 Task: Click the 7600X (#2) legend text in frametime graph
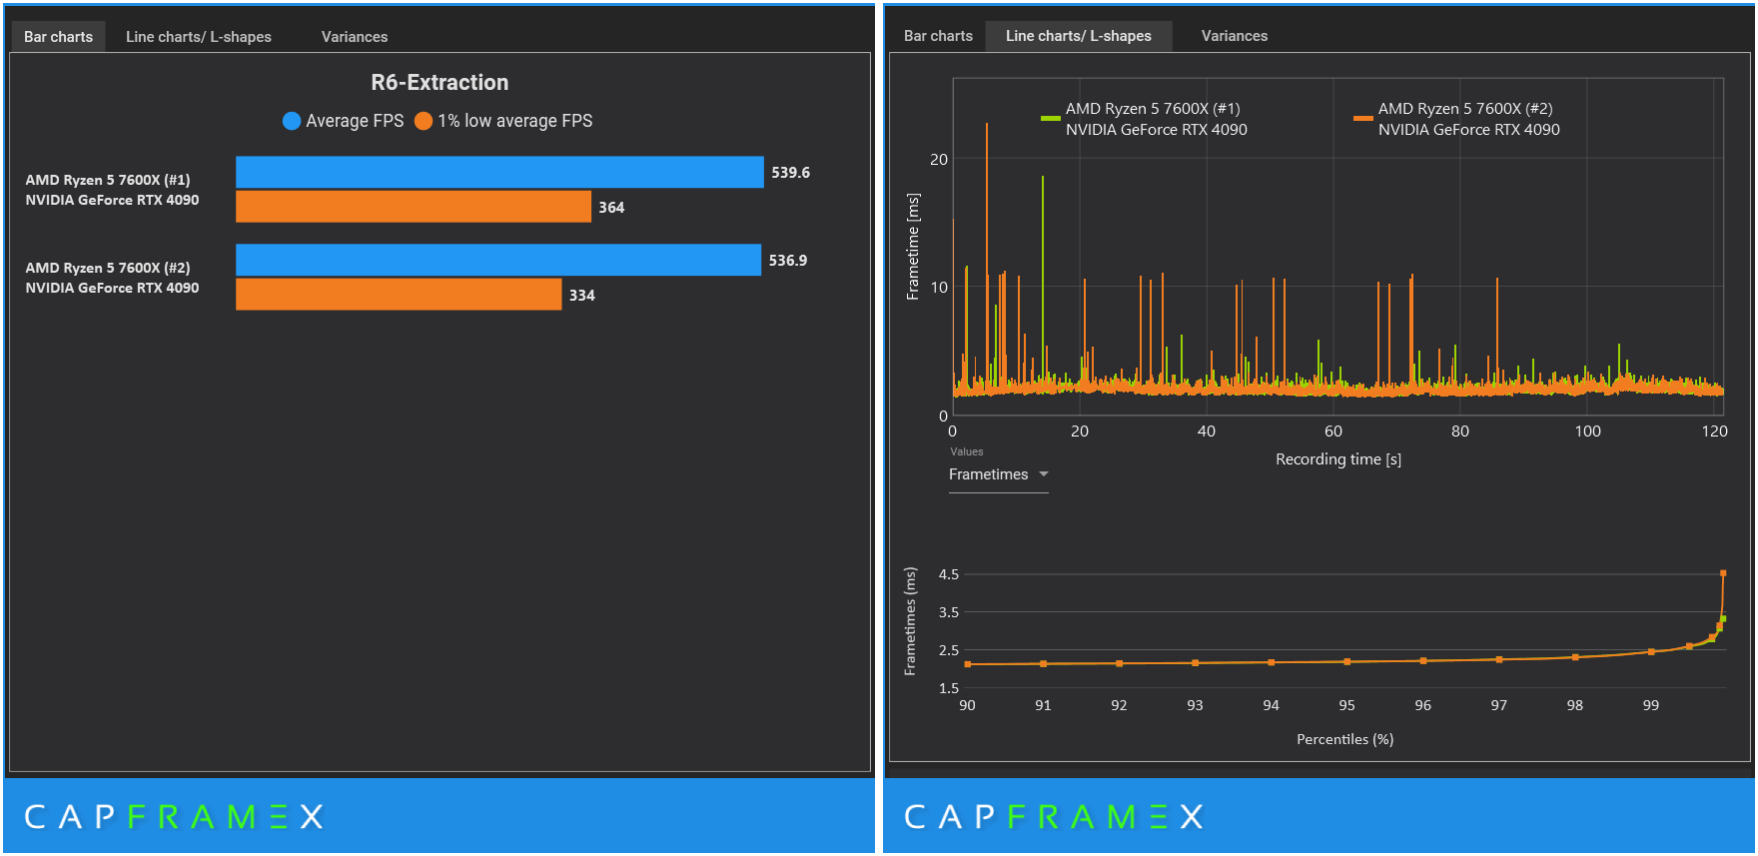(1469, 119)
